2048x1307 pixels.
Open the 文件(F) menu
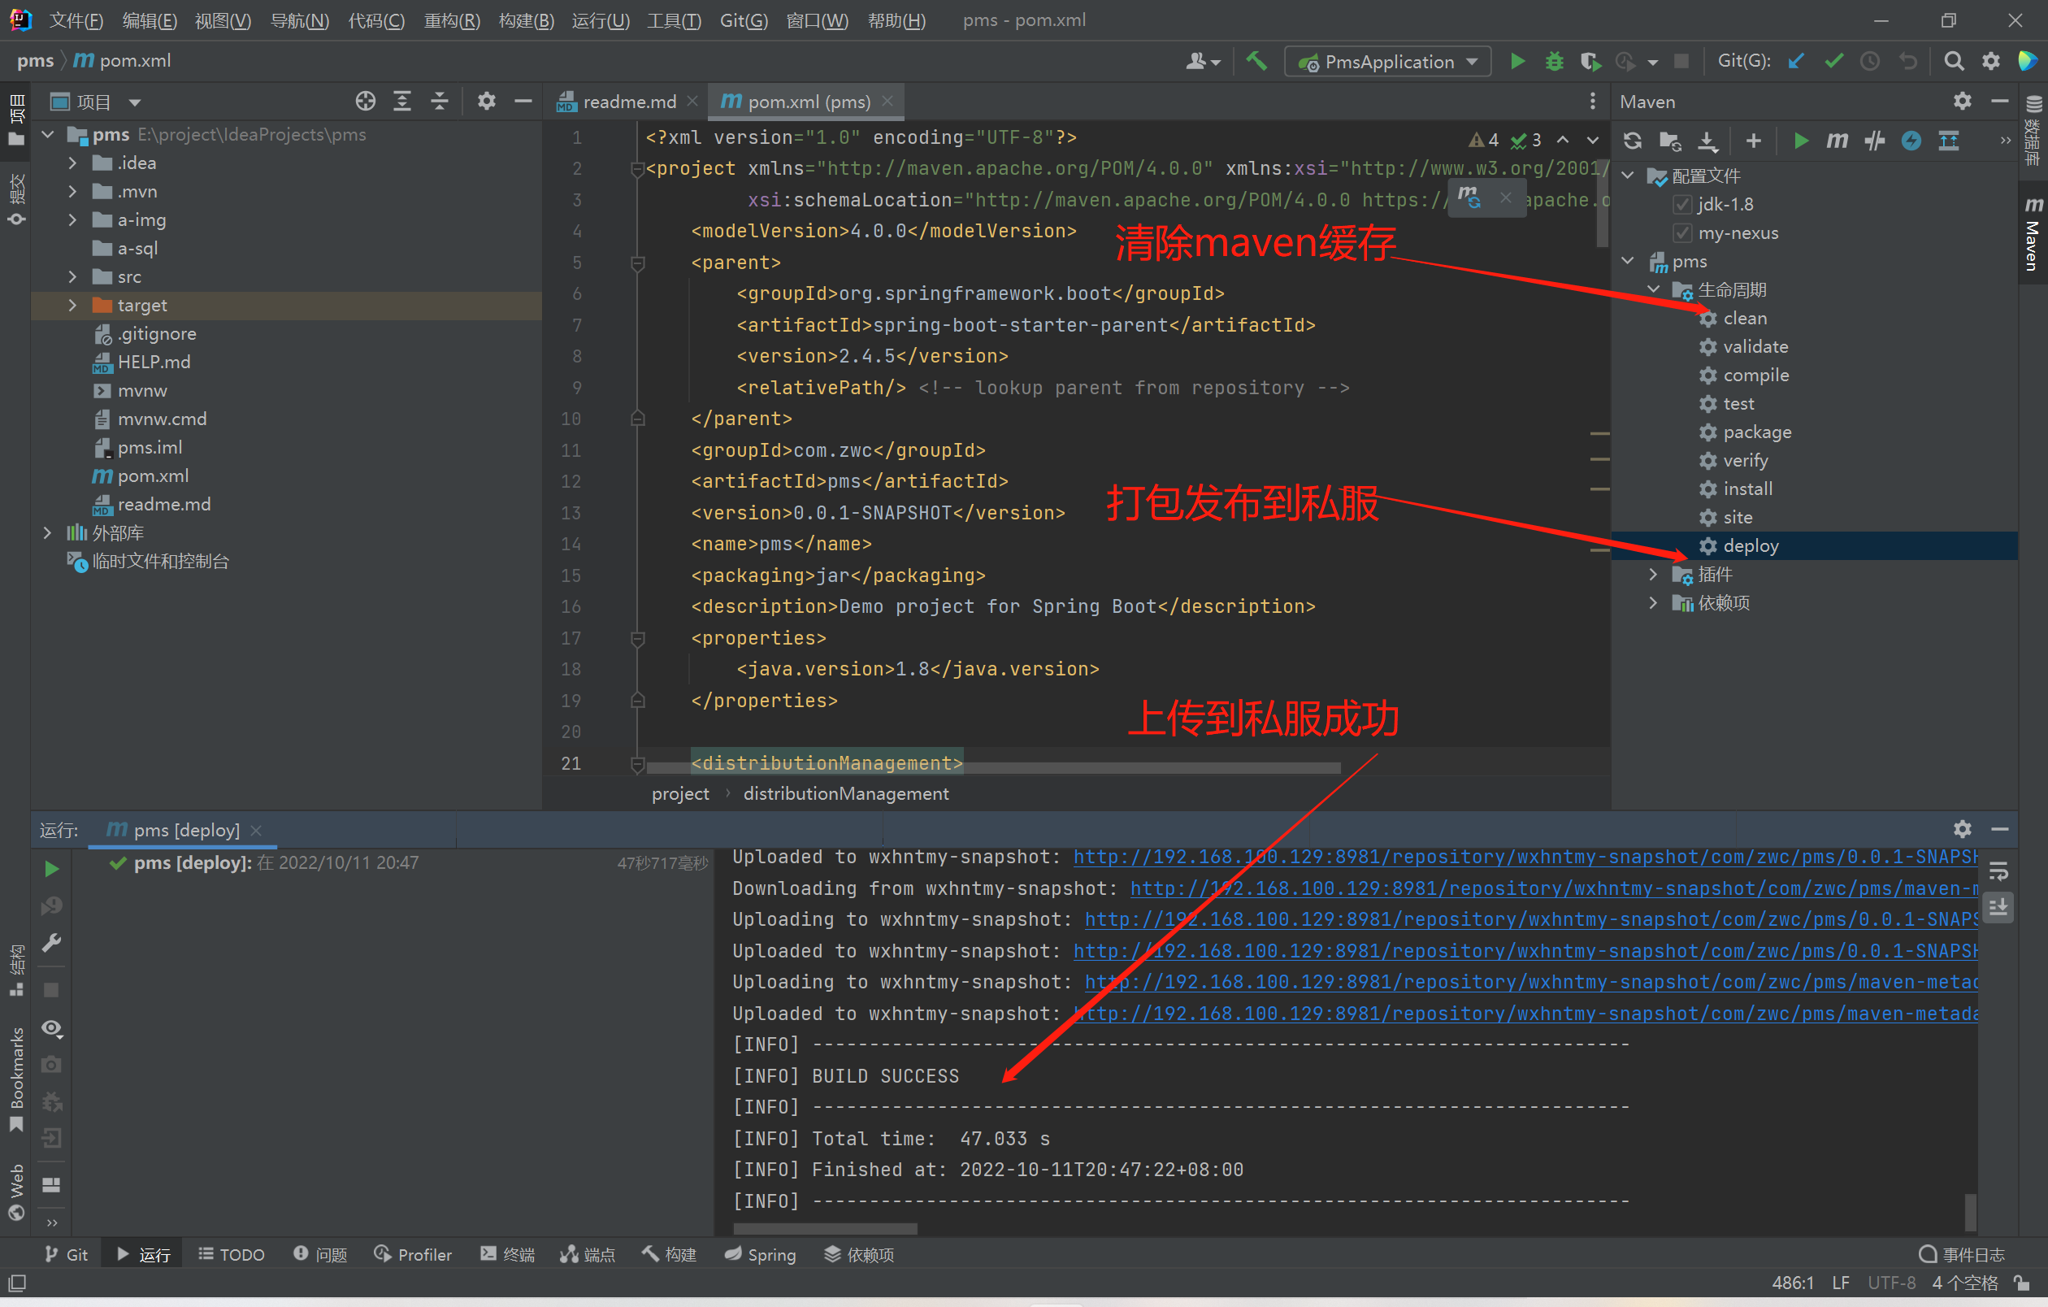pos(76,20)
